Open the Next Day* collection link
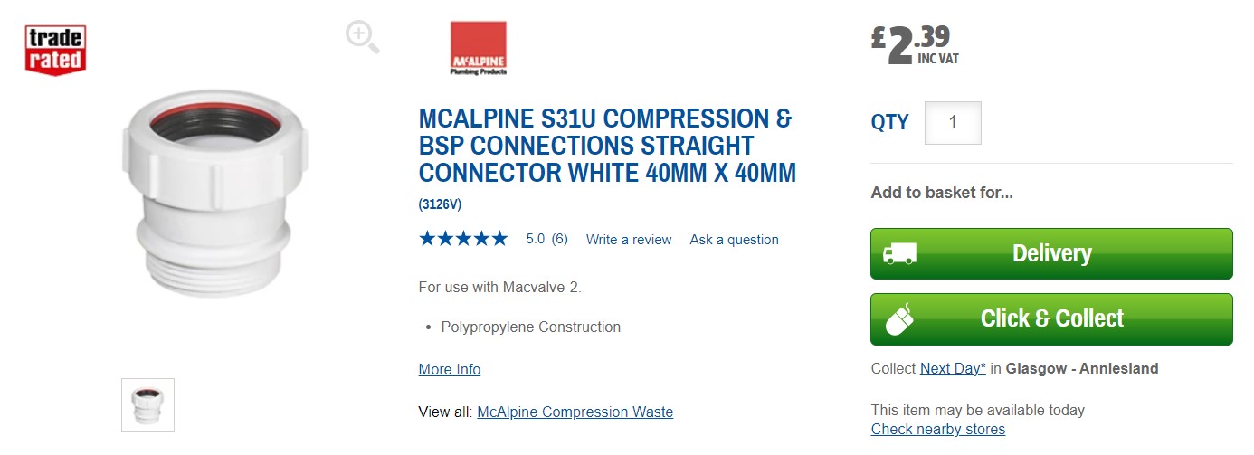1254x455 pixels. [x=953, y=368]
